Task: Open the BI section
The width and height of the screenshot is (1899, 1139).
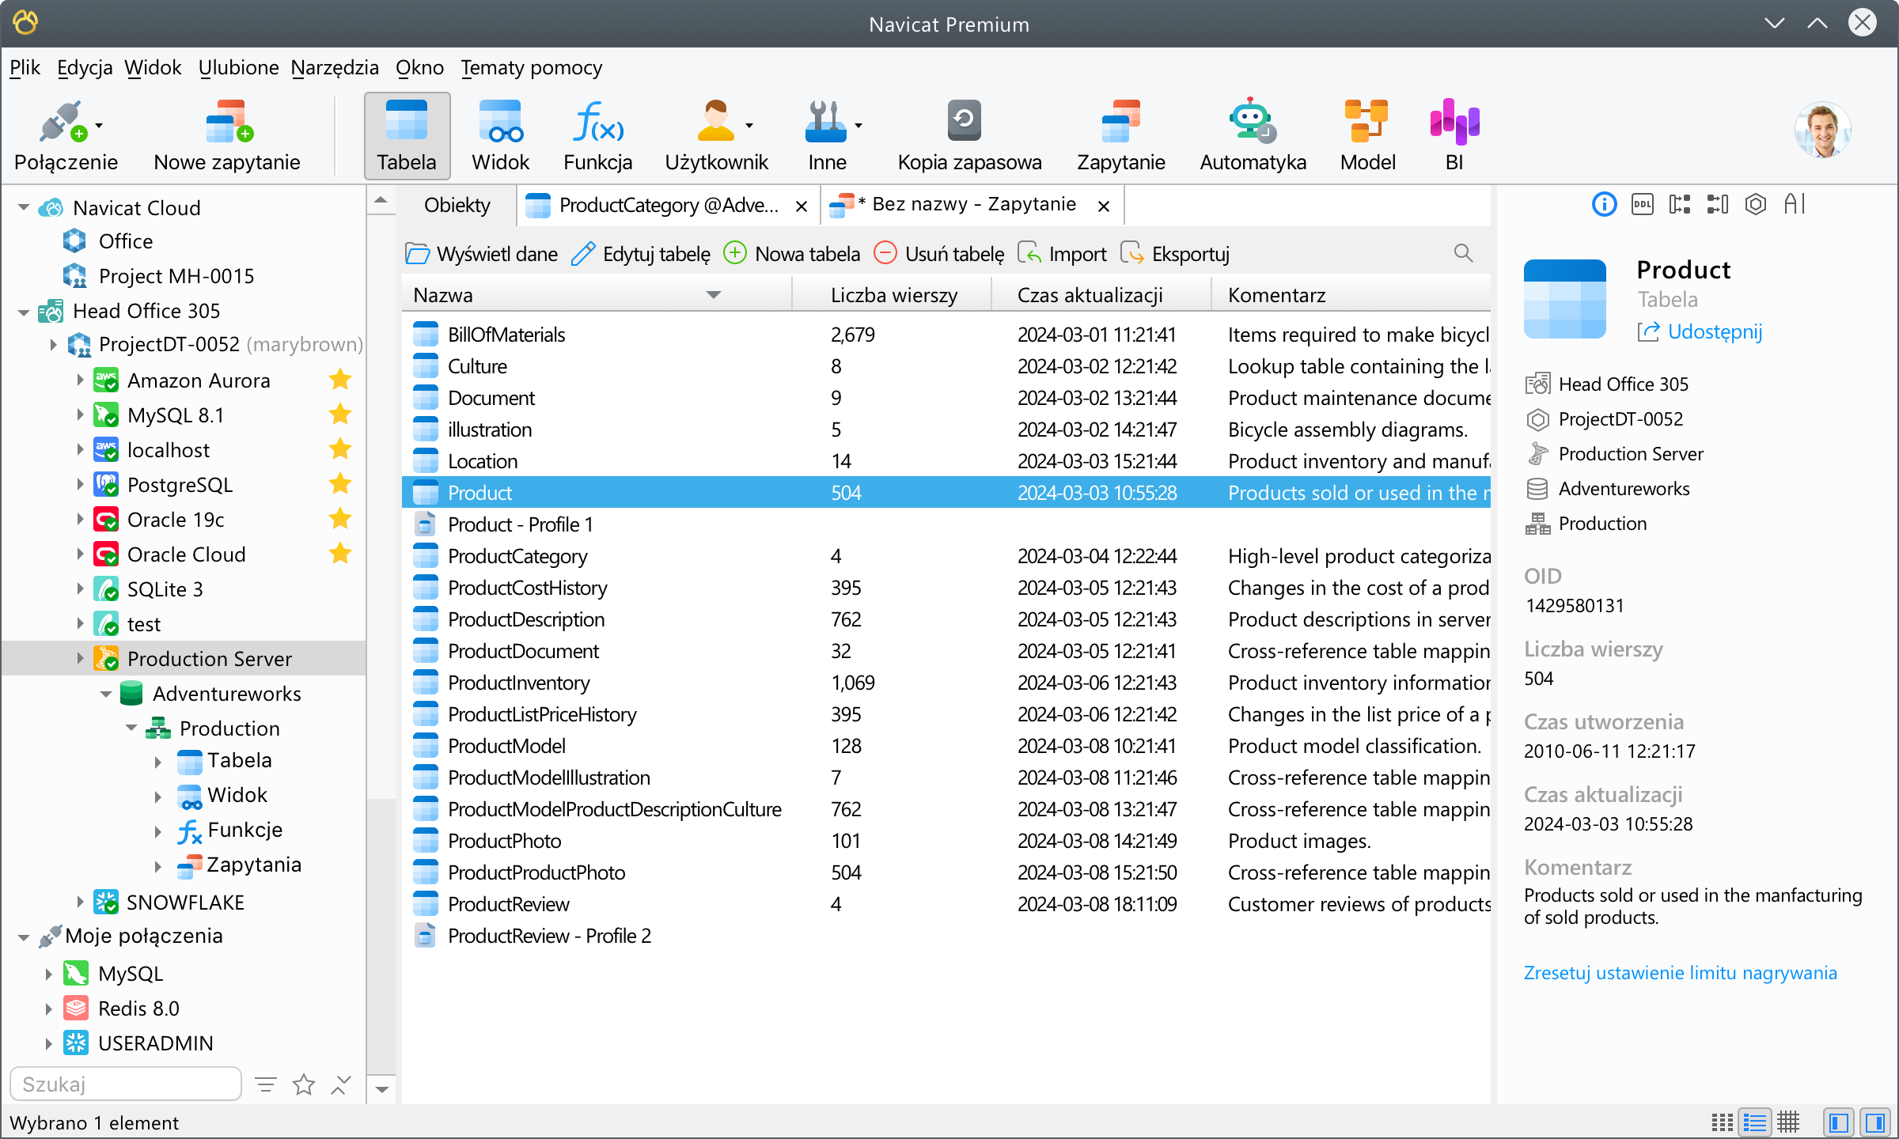Action: 1454,136
